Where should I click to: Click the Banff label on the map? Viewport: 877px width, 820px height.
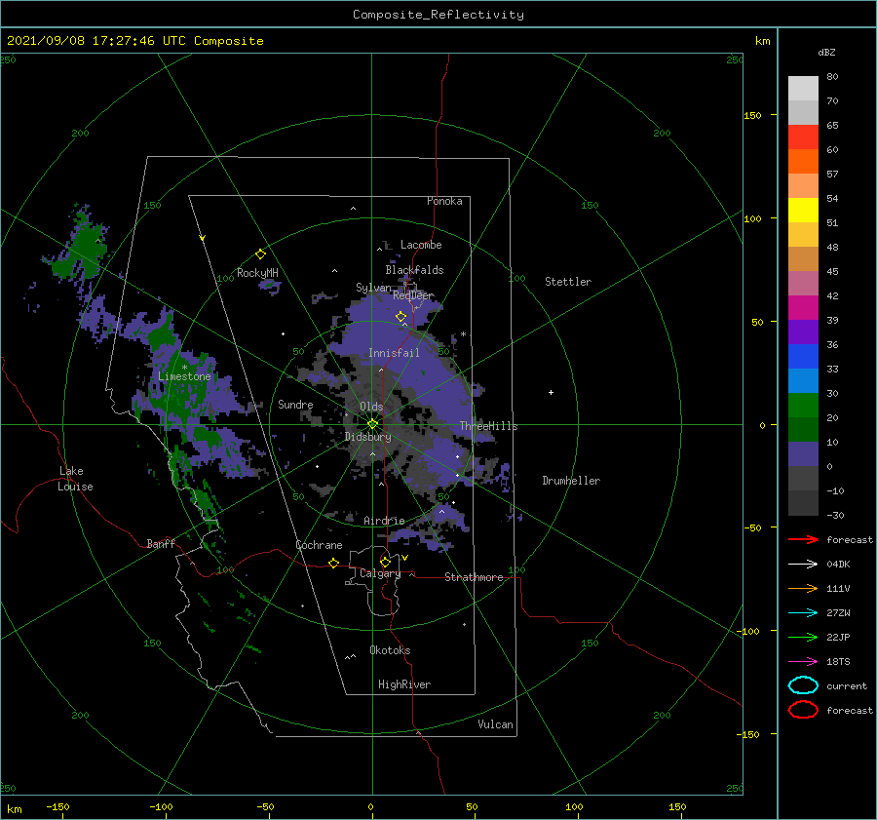tap(161, 544)
